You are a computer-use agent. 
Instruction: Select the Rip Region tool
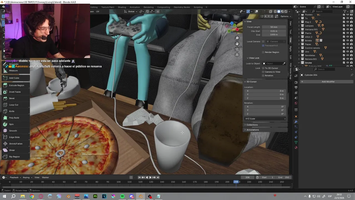[15, 157]
